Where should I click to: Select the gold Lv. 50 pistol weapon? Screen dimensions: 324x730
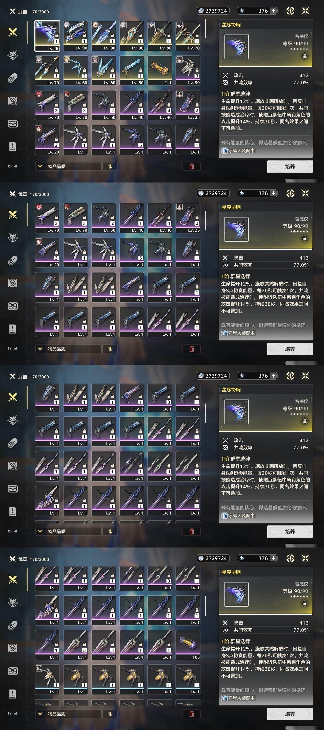132,70
